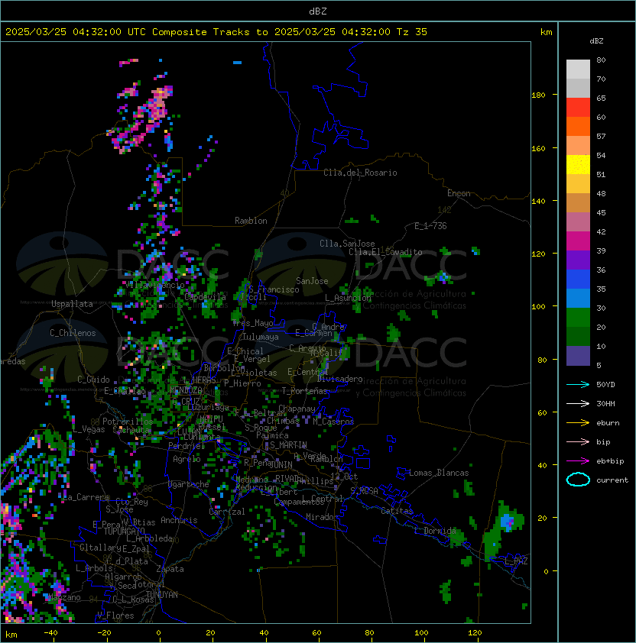Pick the orange 57-60 dBZ swatch
Viewport: 636px width, 643px height.
coord(578,126)
